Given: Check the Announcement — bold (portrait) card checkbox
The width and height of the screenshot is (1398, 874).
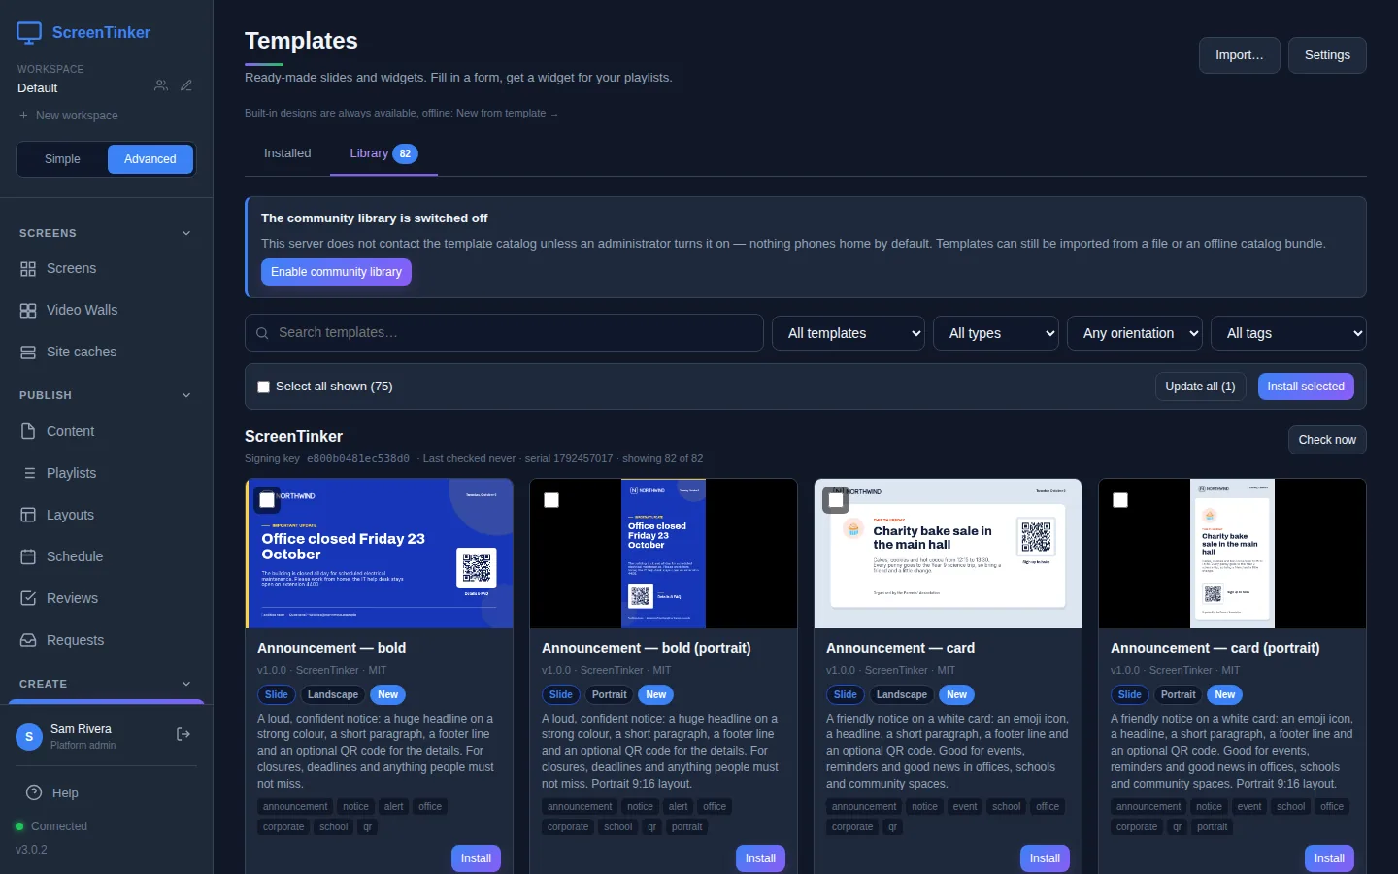Looking at the screenshot, I should click(x=551, y=500).
